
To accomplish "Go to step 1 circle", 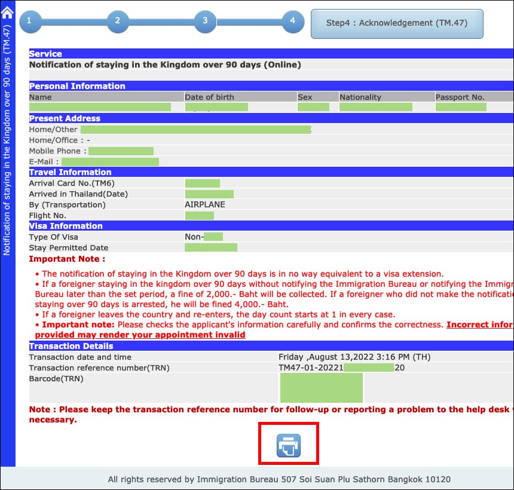I will tap(30, 22).
